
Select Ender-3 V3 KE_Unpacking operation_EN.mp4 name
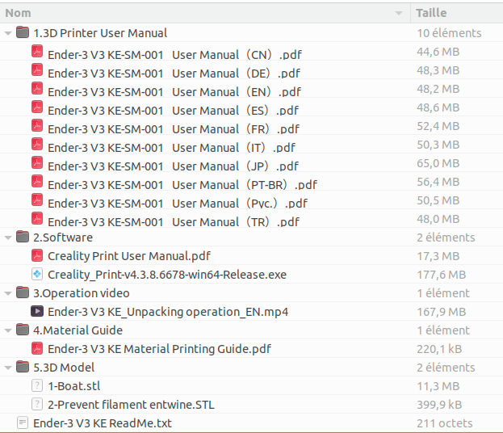[168, 312]
